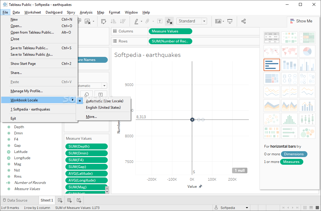Click the 1 null indicator button

pos(239,170)
